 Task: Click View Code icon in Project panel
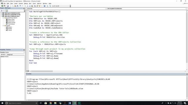pyautogui.click(x=1, y=11)
